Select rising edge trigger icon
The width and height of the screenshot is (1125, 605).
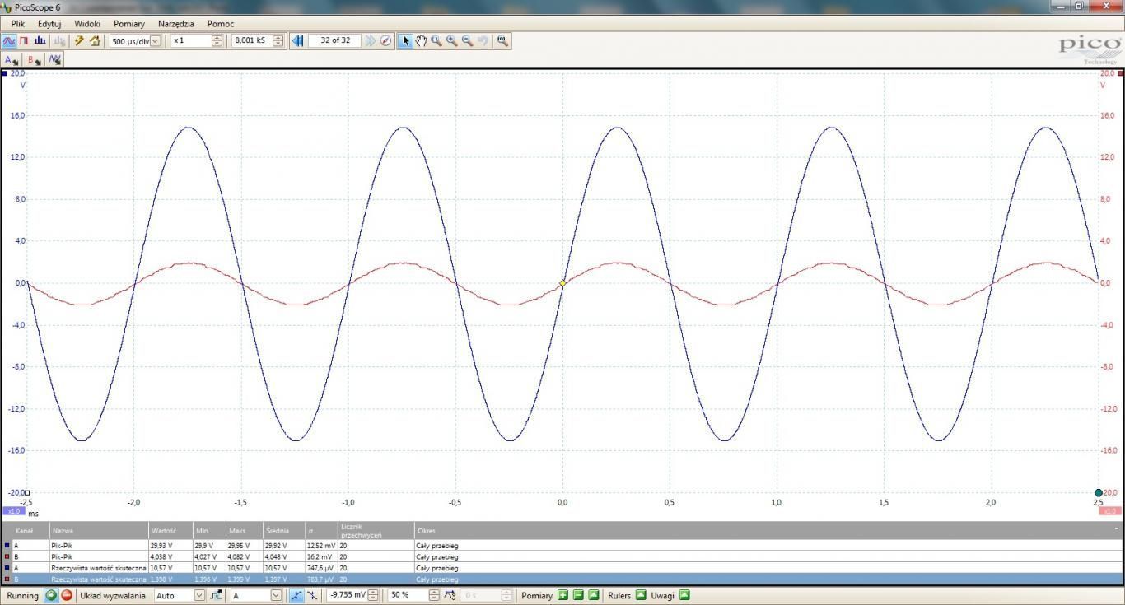point(296,595)
